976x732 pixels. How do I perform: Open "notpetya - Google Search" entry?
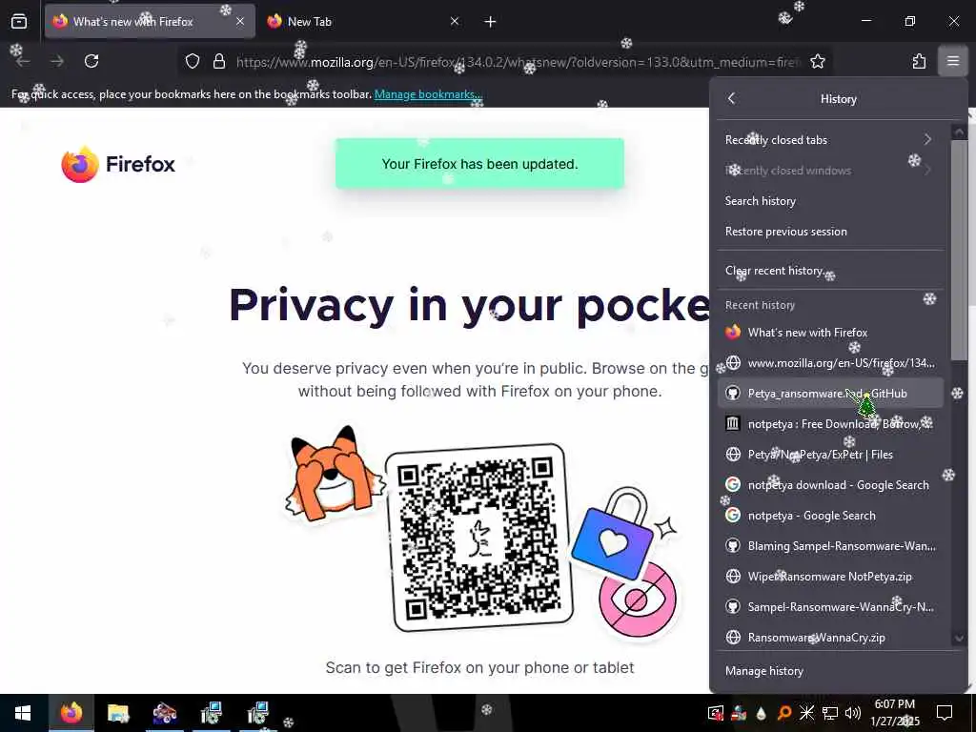(830, 516)
